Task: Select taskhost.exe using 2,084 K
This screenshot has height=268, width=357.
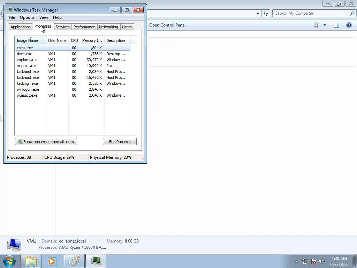Action: (x=73, y=72)
